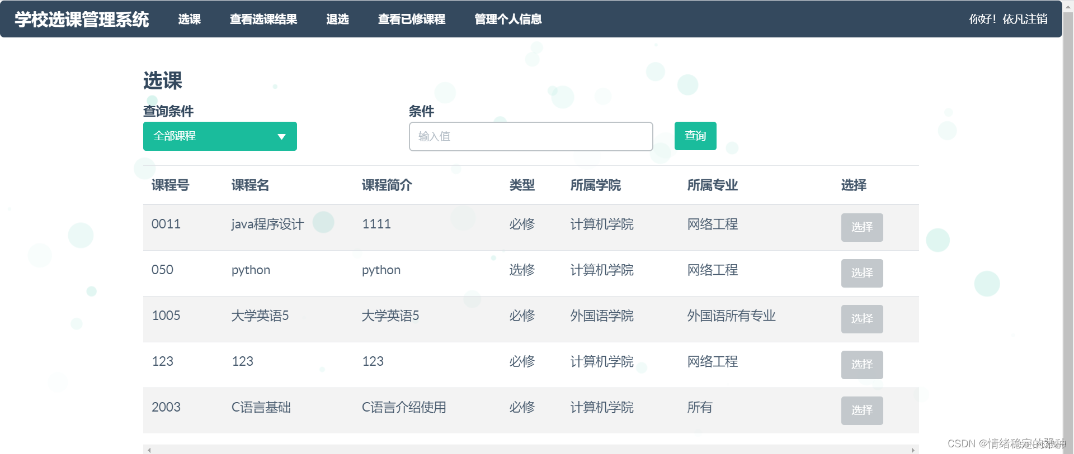Click the left arrow of horizontal scrollbar
This screenshot has width=1074, height=454.
coord(149,450)
